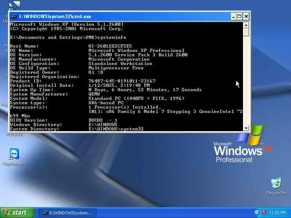The width and height of the screenshot is (291, 218).
Task: Click the OS Version line with Service Pack 3
Action: click(x=138, y=55)
